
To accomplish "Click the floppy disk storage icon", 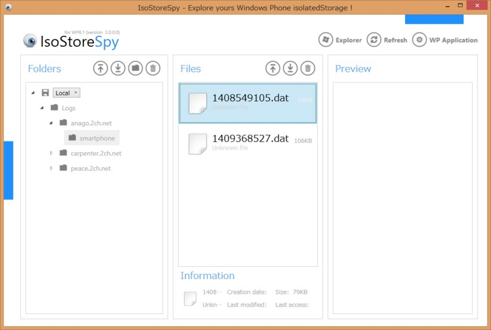I will (x=45, y=93).
